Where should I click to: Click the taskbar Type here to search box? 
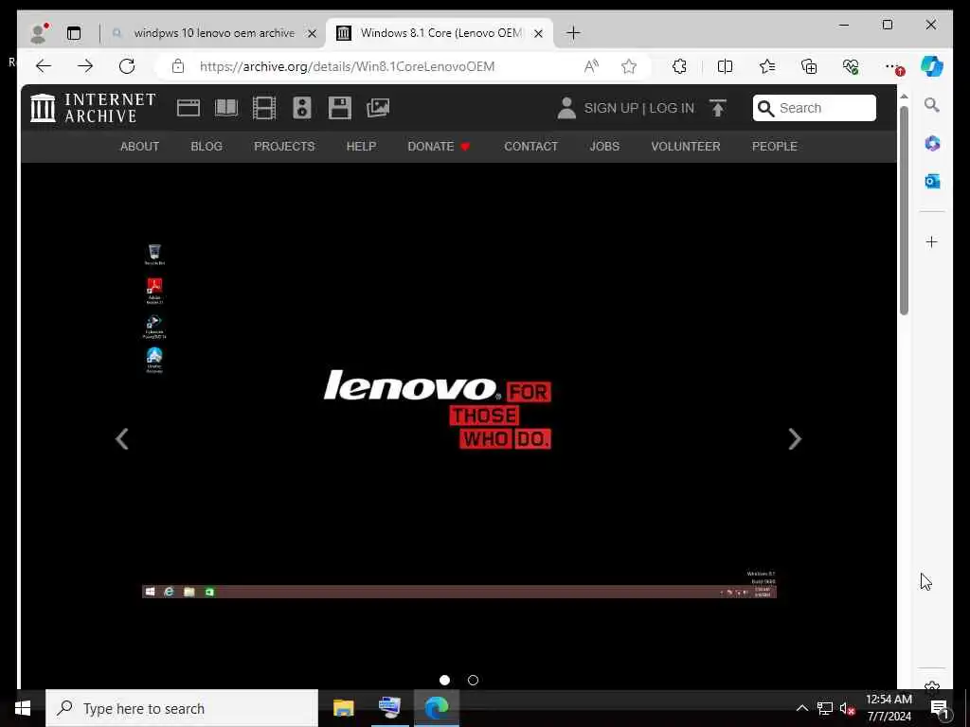coord(182,708)
